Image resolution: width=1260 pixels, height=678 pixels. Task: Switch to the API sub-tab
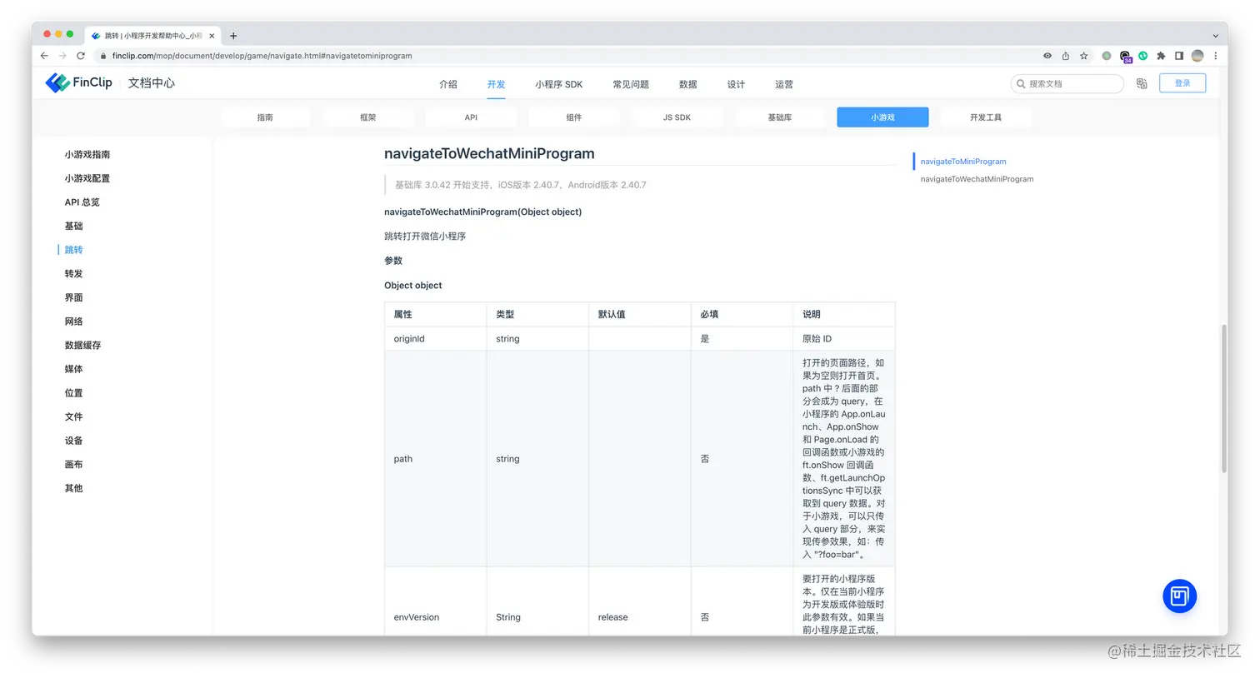click(x=471, y=117)
